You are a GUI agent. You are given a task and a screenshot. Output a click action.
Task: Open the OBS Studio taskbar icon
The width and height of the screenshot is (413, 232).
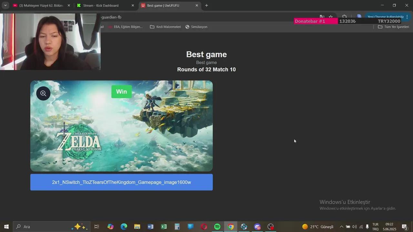tap(271, 227)
